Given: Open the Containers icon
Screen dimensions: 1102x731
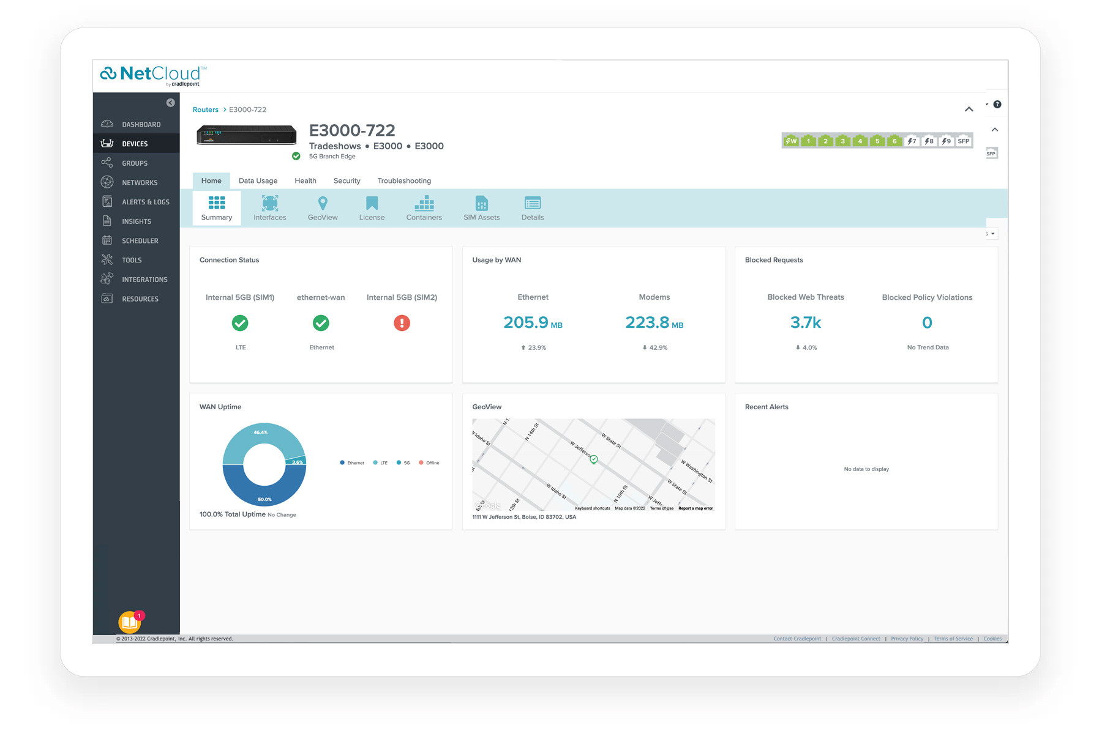Looking at the screenshot, I should [424, 202].
